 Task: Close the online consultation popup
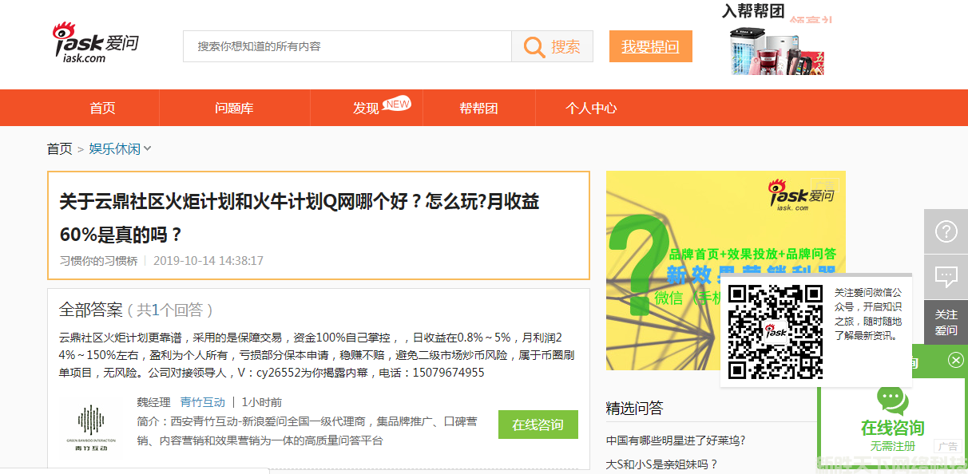(956, 360)
